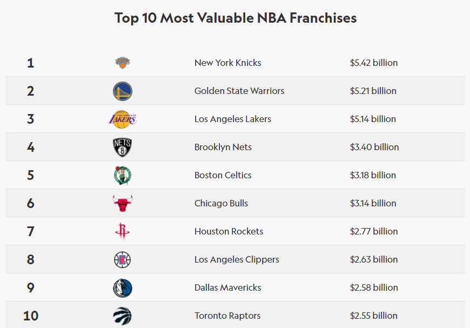Click the Knicks $5.42 billion valuation

(x=374, y=63)
